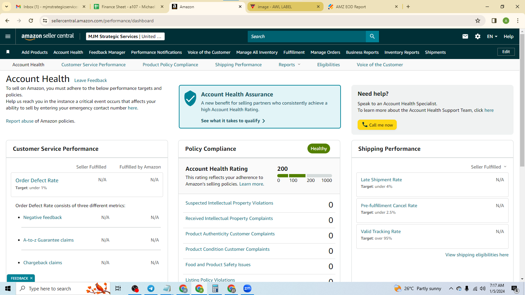Image resolution: width=525 pixels, height=295 pixels.
Task: Open the Chrome tab search dropdown
Action: click(7, 7)
